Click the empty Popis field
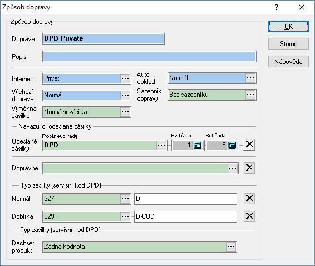The width and height of the screenshot is (315, 266). [x=149, y=56]
